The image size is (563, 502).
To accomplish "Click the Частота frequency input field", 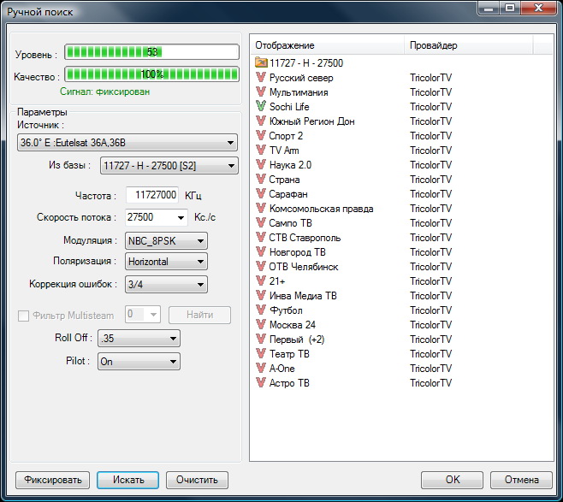I will (152, 195).
